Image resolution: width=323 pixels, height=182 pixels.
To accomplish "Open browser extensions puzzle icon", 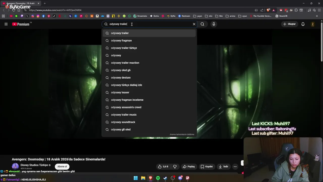I will click(x=296, y=10).
